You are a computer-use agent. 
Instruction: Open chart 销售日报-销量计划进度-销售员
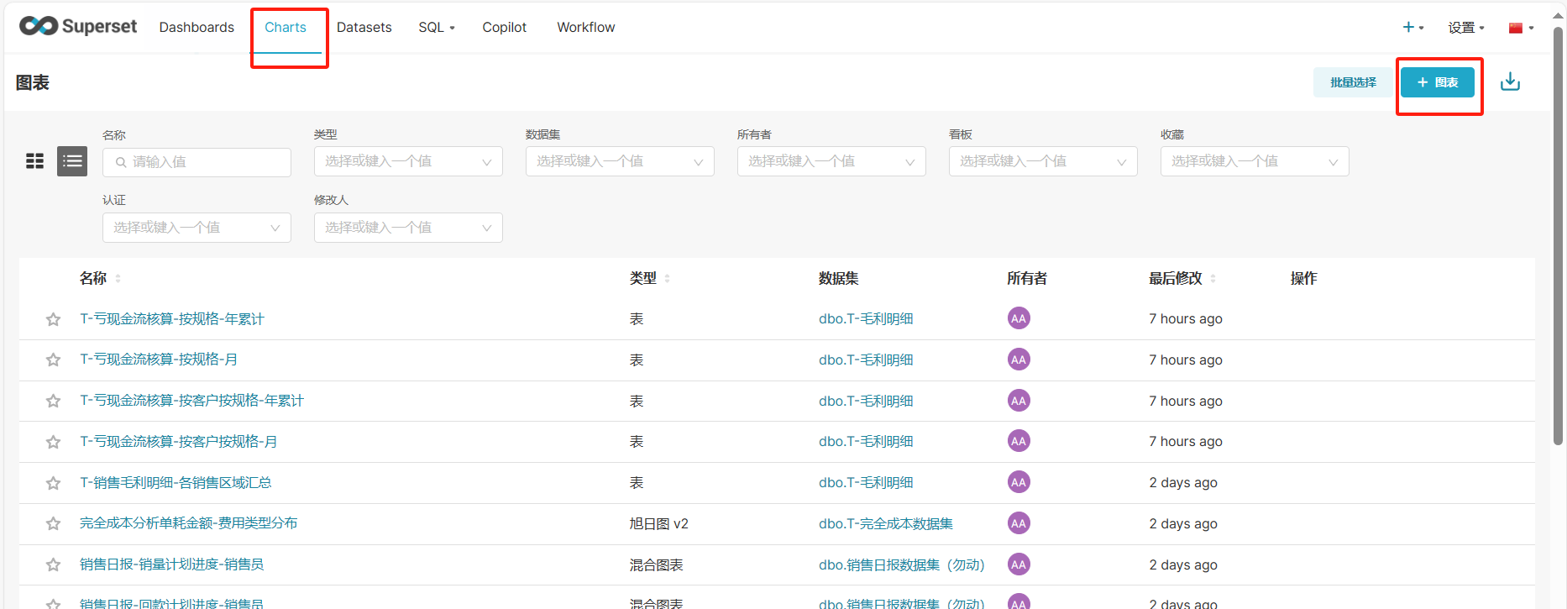tap(171, 564)
